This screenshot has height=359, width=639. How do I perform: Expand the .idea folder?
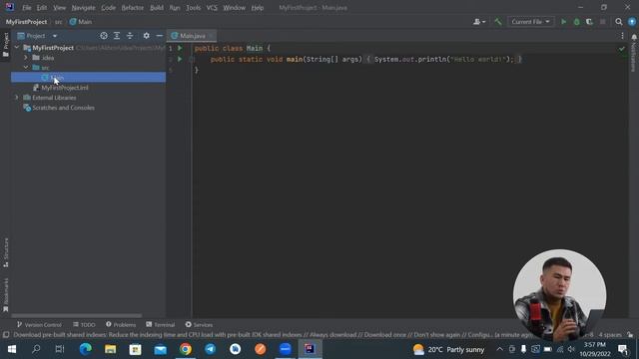(x=26, y=58)
